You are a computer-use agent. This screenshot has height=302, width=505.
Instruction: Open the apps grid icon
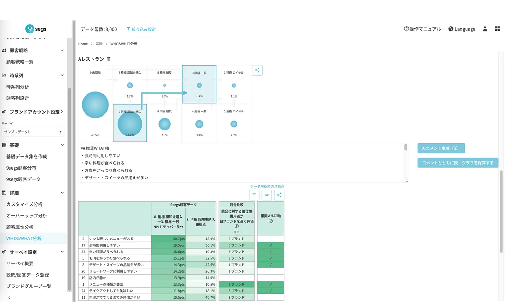coord(497,28)
